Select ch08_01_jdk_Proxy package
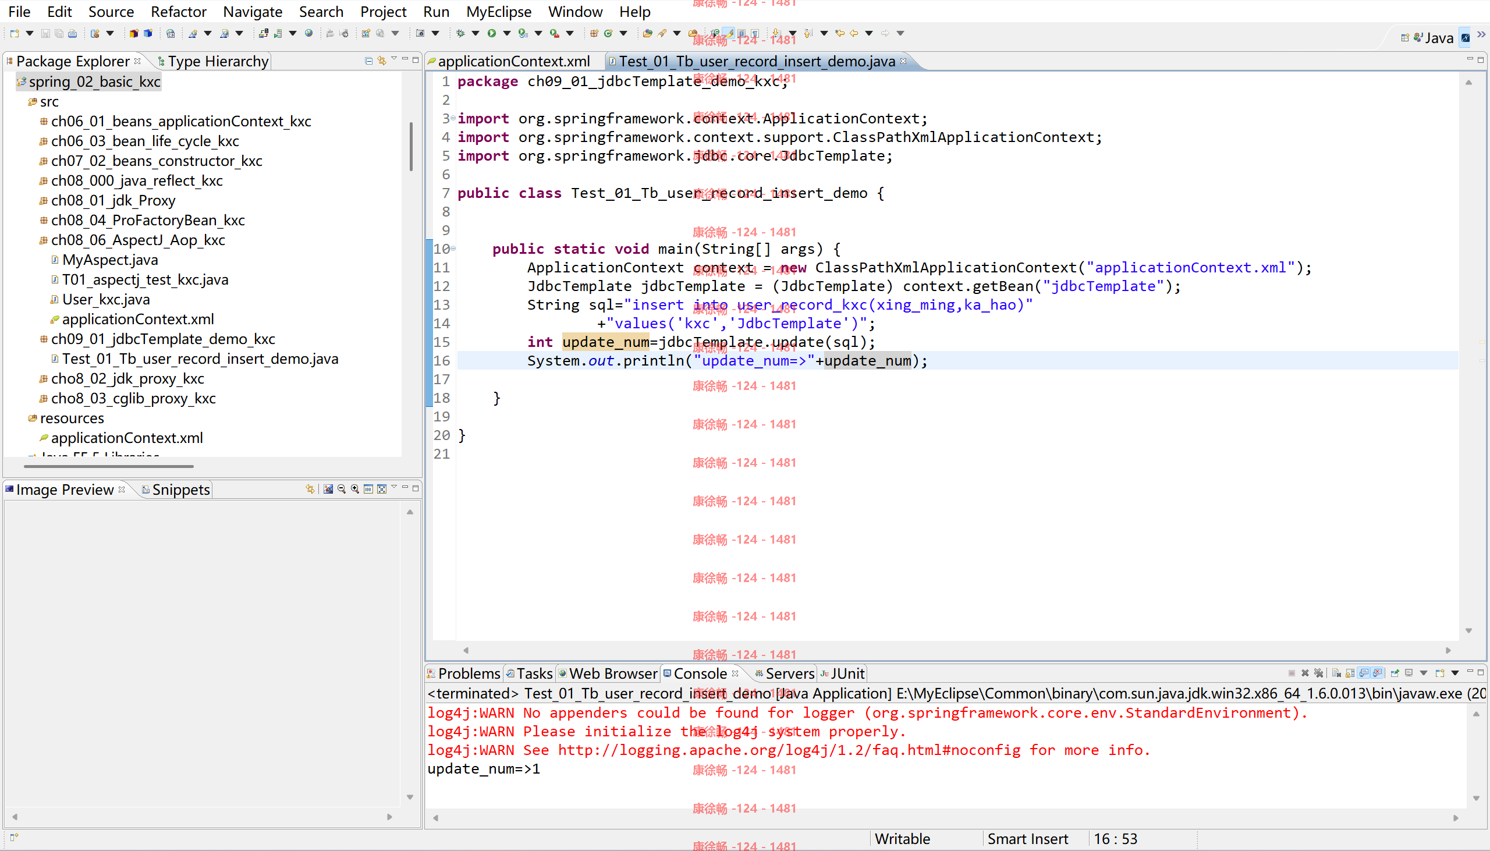This screenshot has width=1490, height=851. tap(108, 200)
